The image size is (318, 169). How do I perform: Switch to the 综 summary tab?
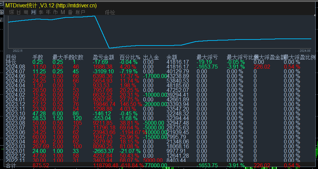point(12,12)
